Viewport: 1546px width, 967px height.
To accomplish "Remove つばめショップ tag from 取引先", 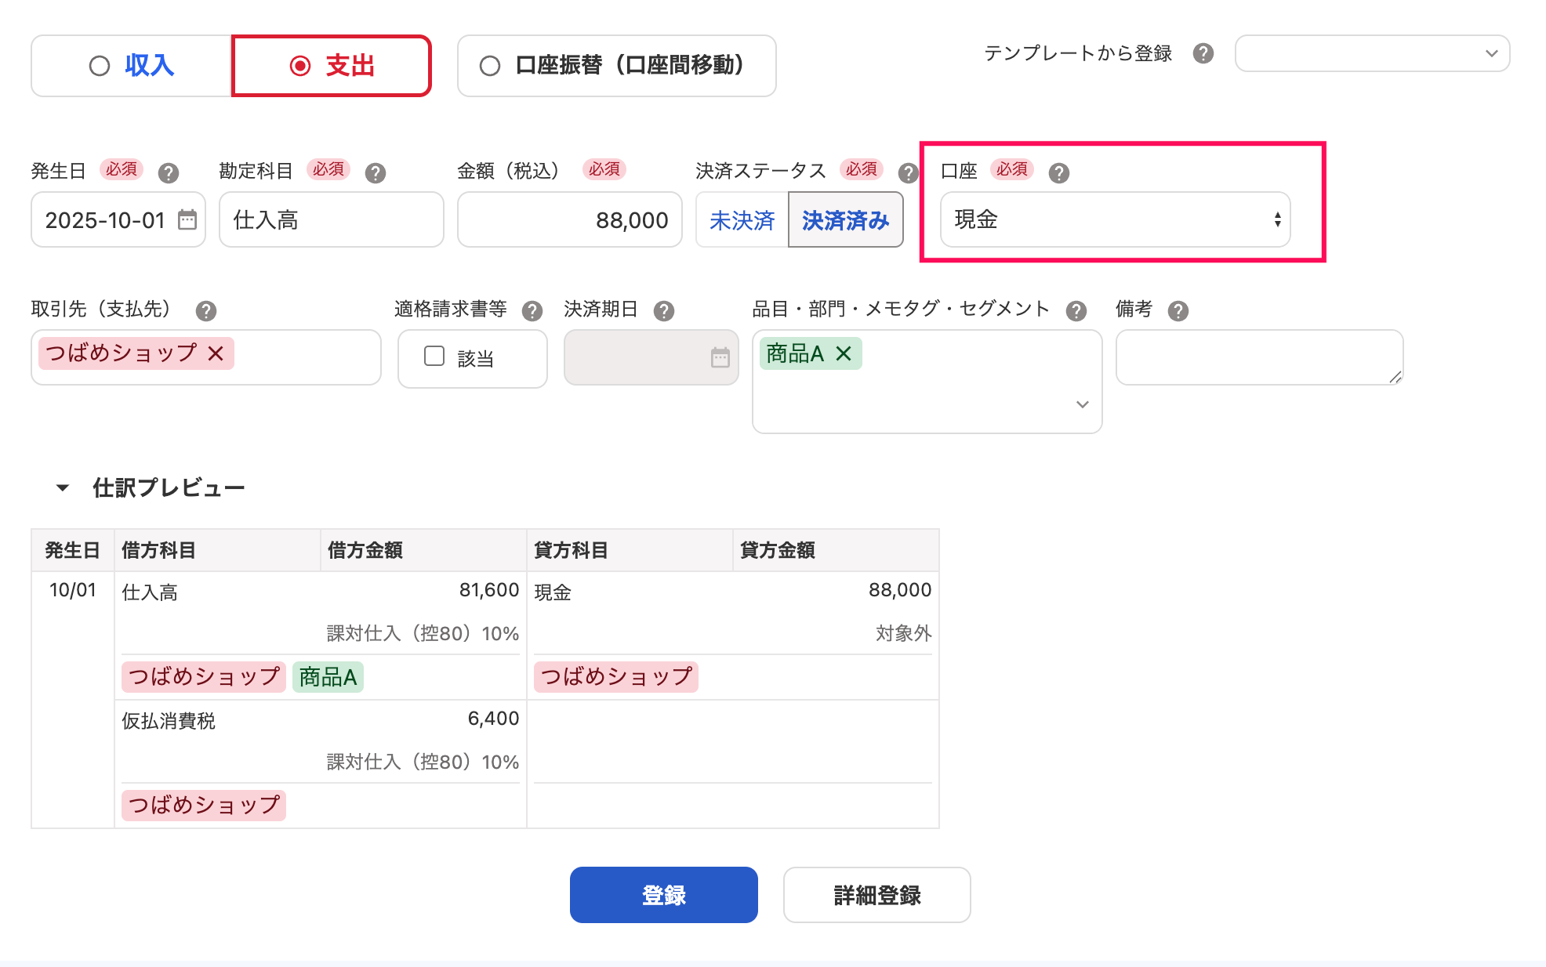I will (216, 353).
